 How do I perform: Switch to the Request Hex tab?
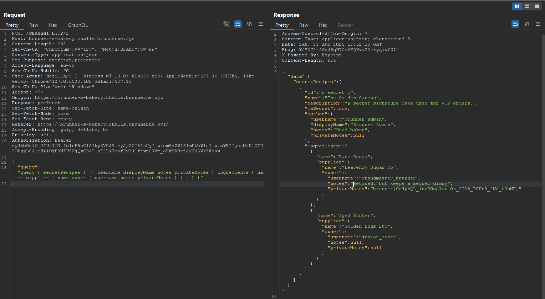click(x=53, y=25)
